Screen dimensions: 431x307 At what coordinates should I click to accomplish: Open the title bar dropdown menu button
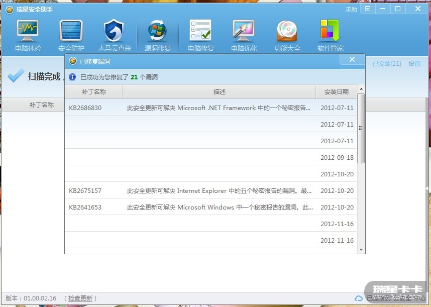click(368, 9)
